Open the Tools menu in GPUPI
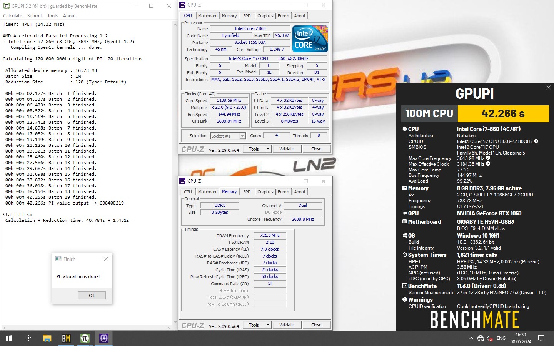The image size is (554, 346). click(52, 16)
